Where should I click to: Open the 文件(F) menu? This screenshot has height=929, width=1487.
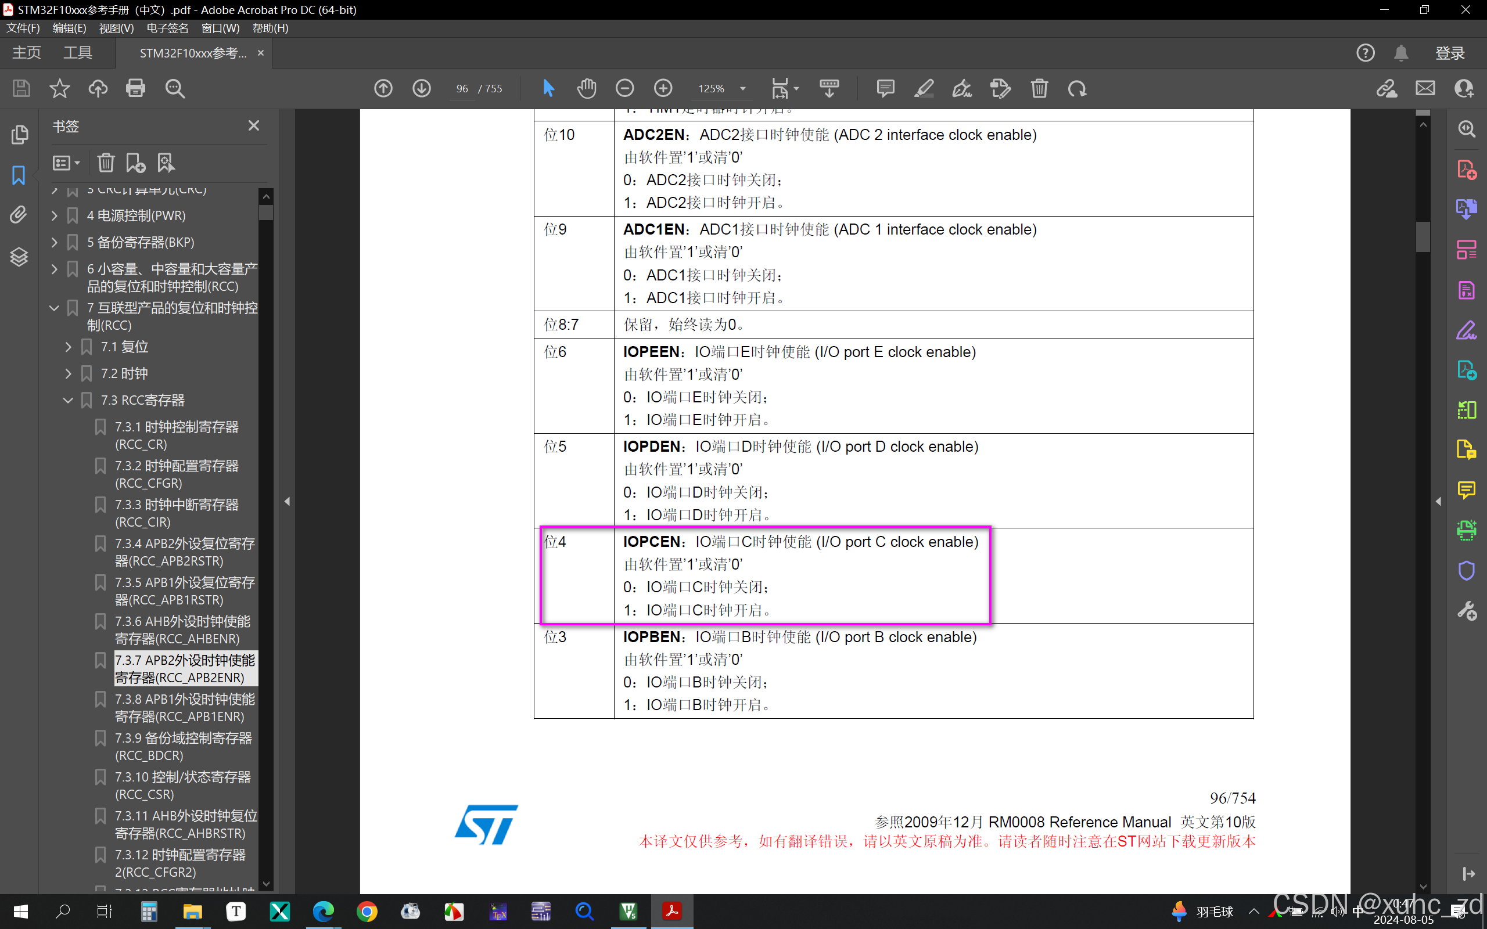23,28
